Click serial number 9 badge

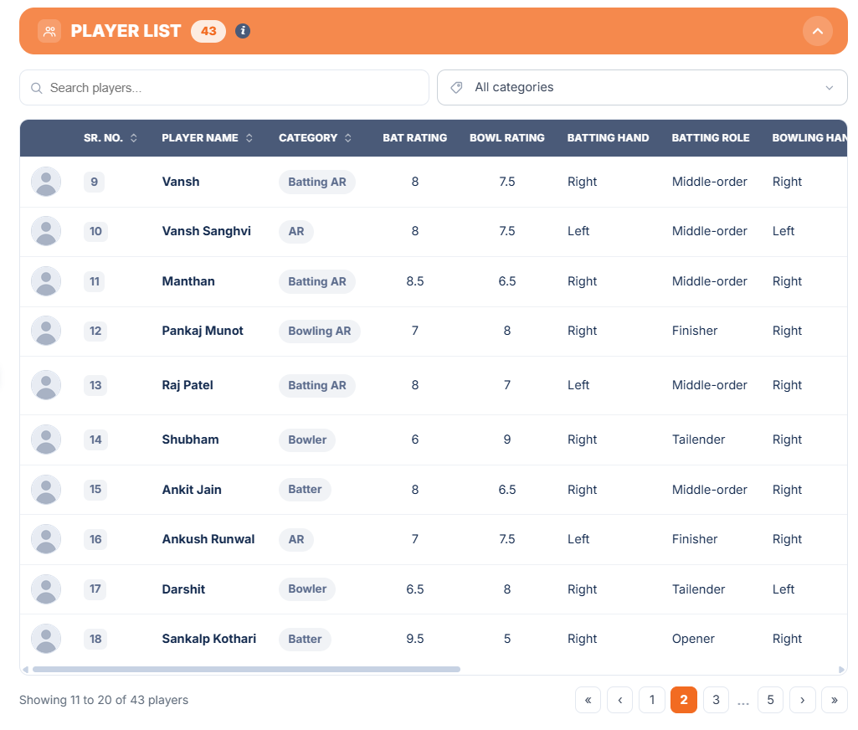tap(94, 182)
